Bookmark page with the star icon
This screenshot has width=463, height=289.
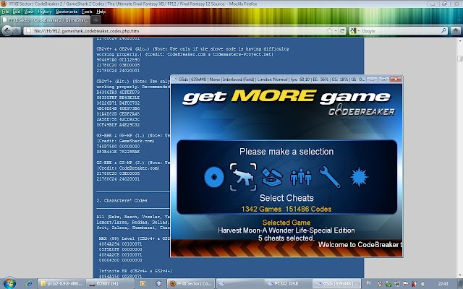(x=329, y=30)
